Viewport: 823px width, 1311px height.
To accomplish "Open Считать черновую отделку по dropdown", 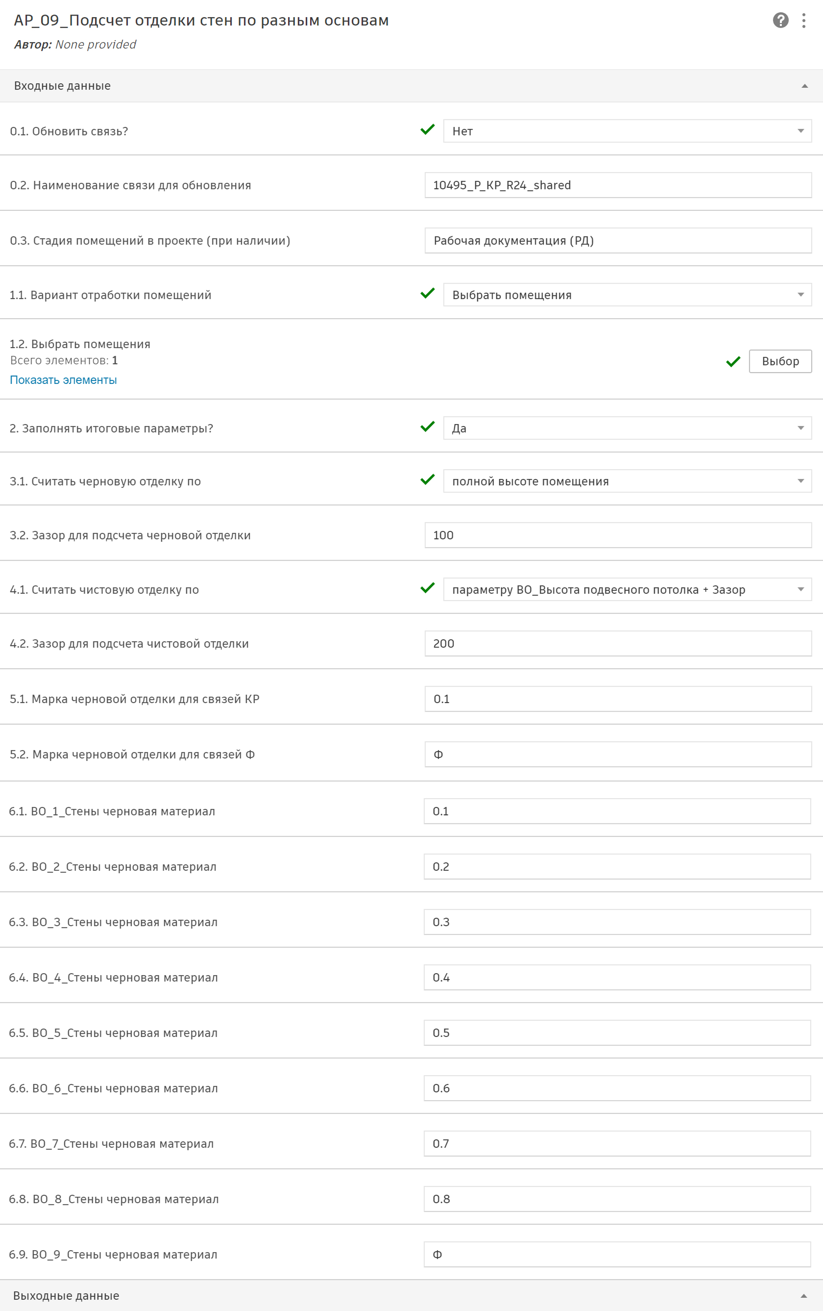I will (627, 481).
